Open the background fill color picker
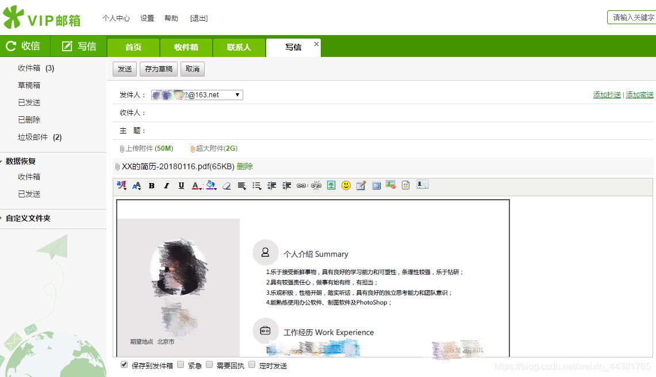656x377 pixels. tap(211, 185)
